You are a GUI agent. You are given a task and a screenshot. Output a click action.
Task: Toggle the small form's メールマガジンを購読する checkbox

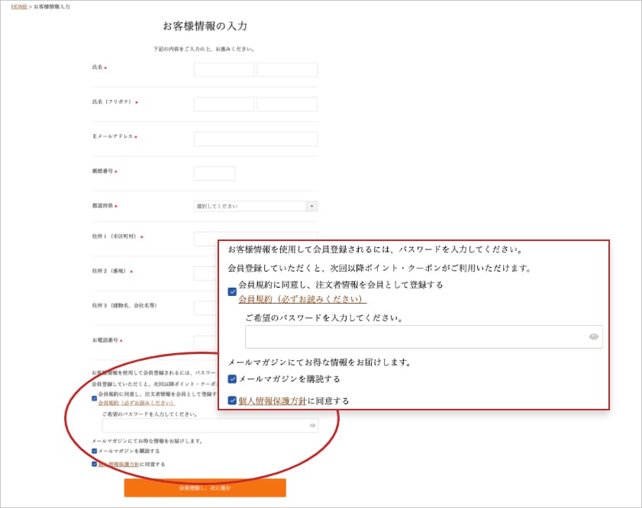[x=94, y=451]
